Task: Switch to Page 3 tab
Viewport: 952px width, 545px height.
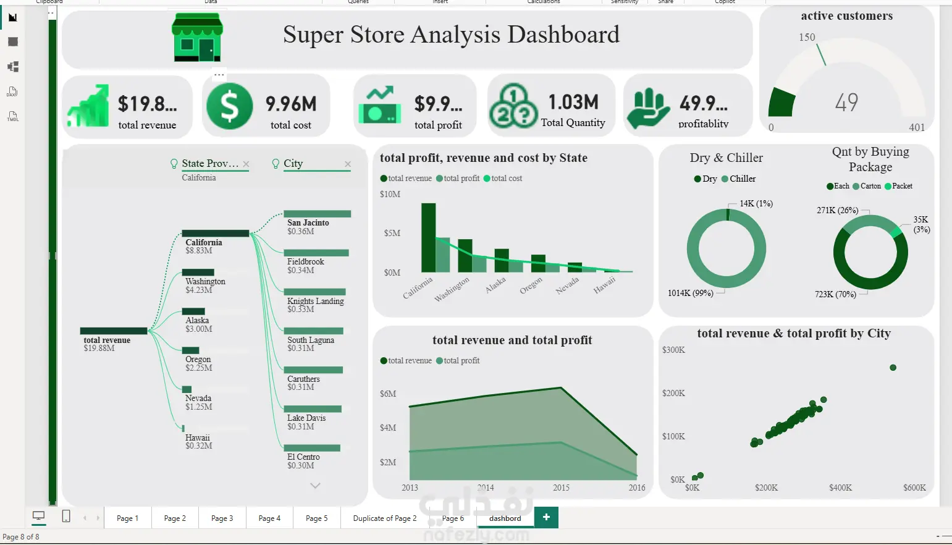Action: (x=222, y=518)
